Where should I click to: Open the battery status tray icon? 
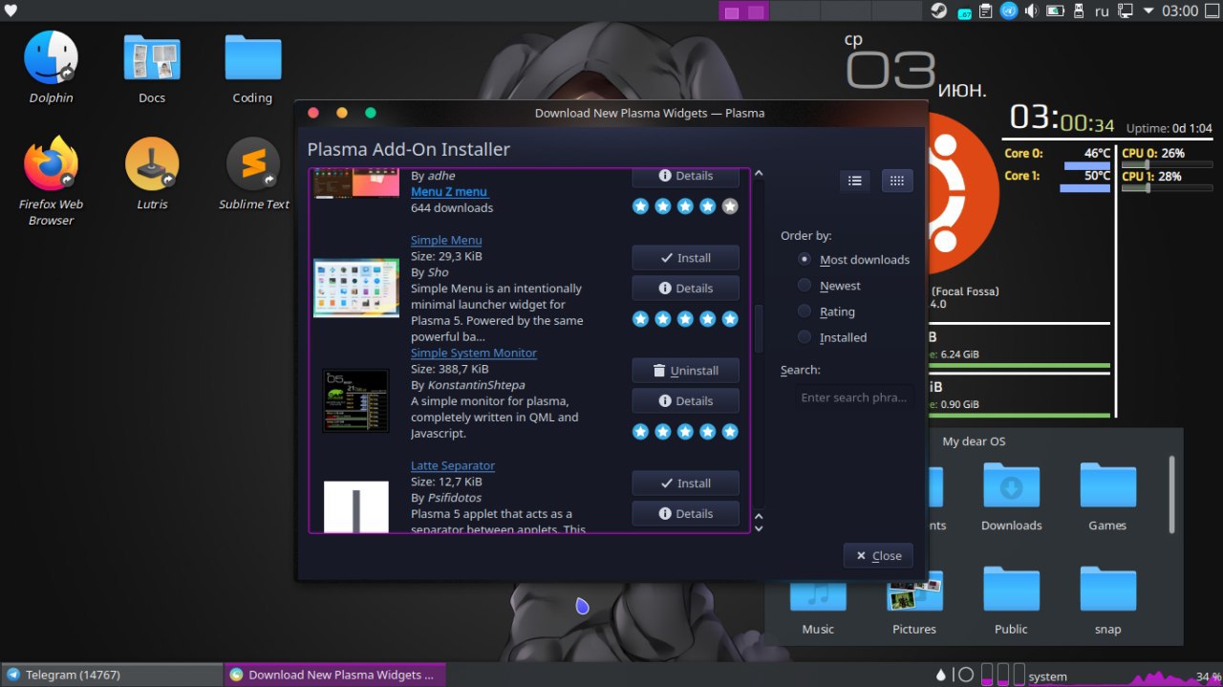pyautogui.click(x=1055, y=11)
